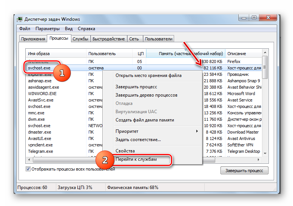Open the Параметры menu

(48, 29)
